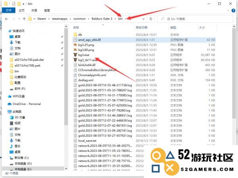Screen dimensions: 238x178
Task: Open the bin folder in the sidebar
Action: click(x=17, y=71)
